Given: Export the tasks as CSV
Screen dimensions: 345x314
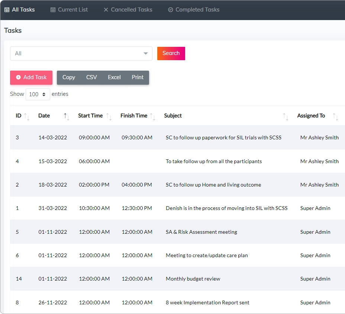Looking at the screenshot, I should pyautogui.click(x=91, y=77).
